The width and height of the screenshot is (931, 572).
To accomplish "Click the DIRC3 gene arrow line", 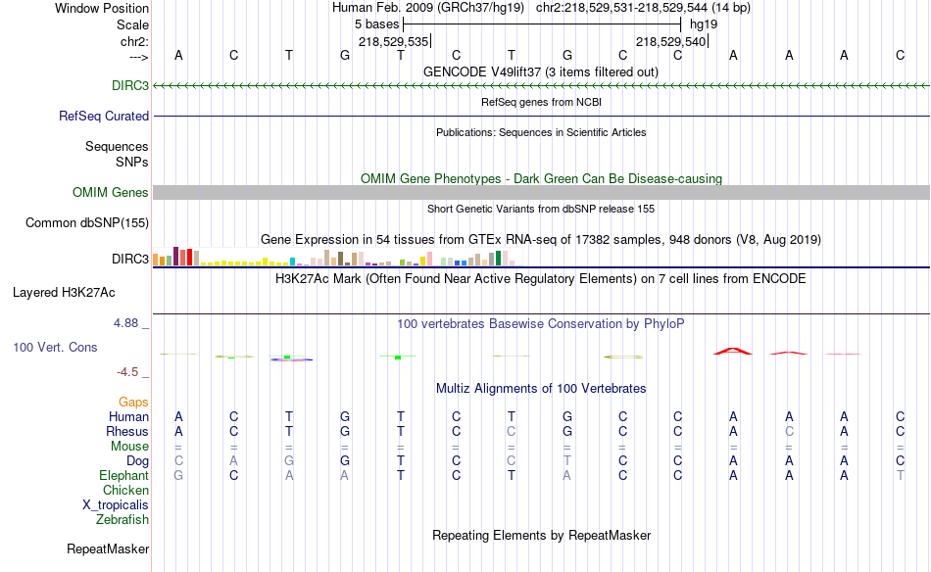I will pyautogui.click(x=541, y=86).
